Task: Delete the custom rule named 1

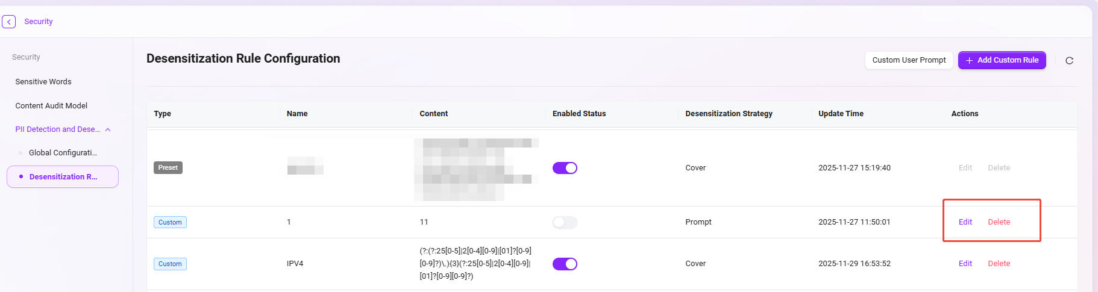Action: [x=999, y=222]
